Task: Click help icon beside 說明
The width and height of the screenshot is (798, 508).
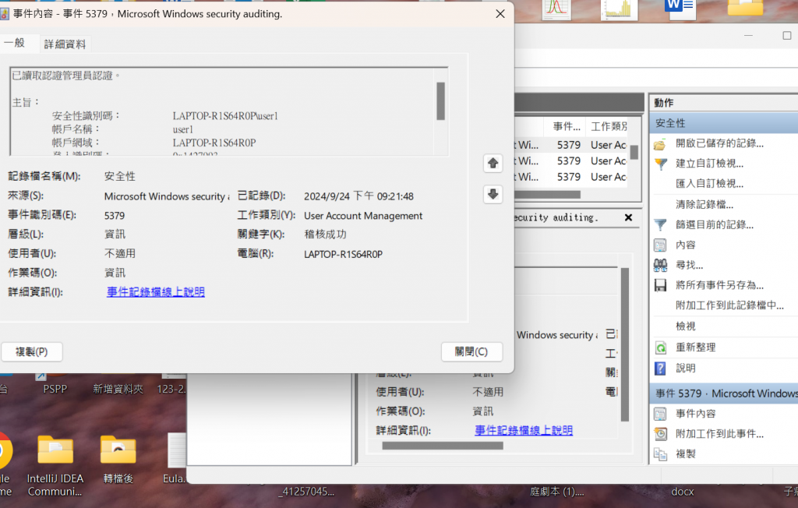Action: (660, 368)
